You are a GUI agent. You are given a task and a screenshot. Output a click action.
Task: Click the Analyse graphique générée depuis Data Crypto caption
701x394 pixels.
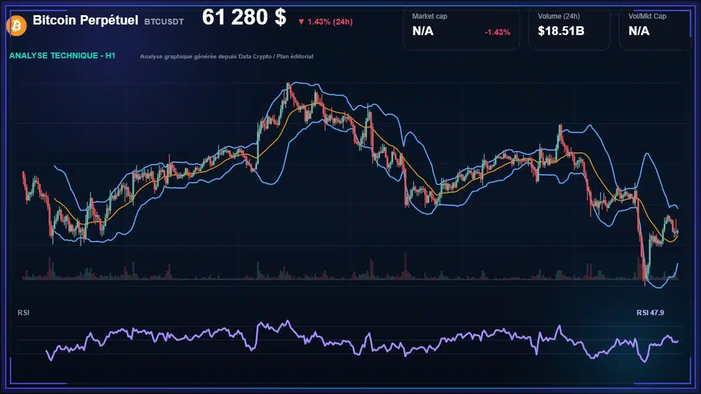point(227,57)
